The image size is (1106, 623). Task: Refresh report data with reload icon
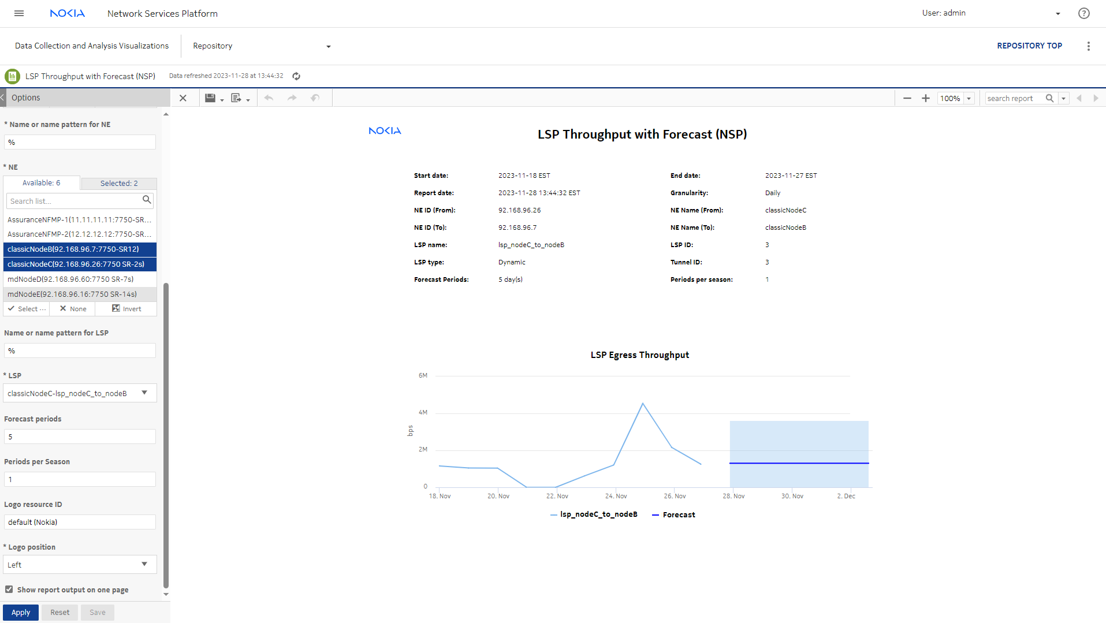(x=296, y=76)
